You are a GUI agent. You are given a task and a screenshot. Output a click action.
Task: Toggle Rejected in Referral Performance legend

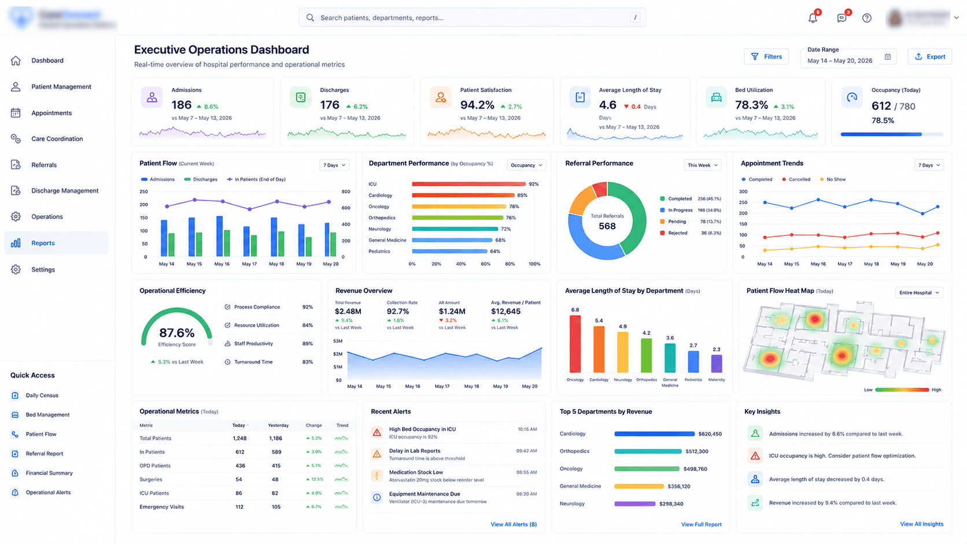[x=691, y=233]
